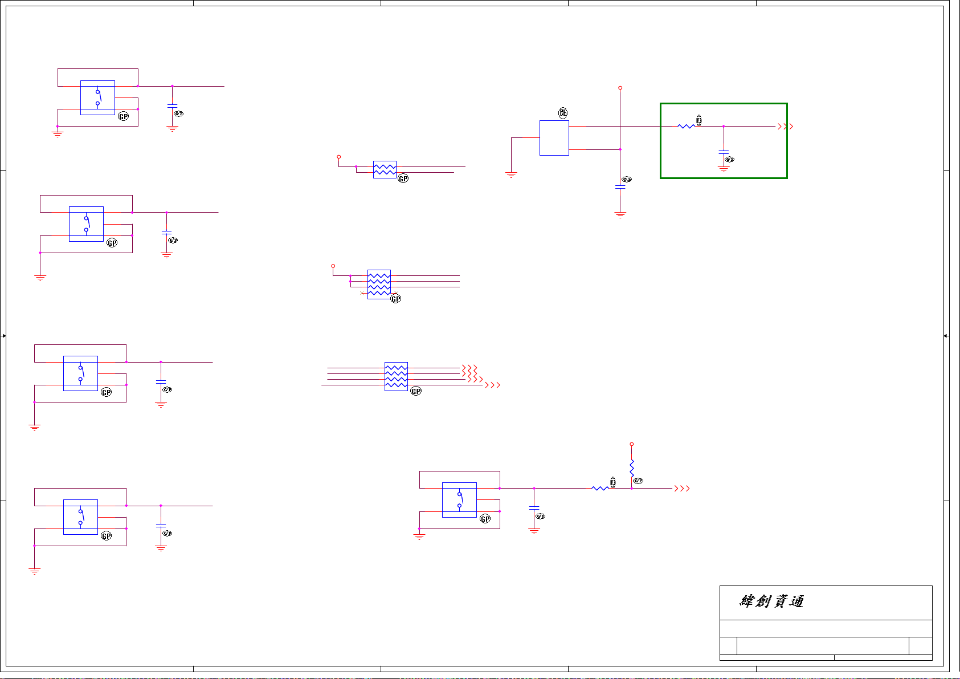Select the resistor network with no-connect X marks

coord(379,284)
